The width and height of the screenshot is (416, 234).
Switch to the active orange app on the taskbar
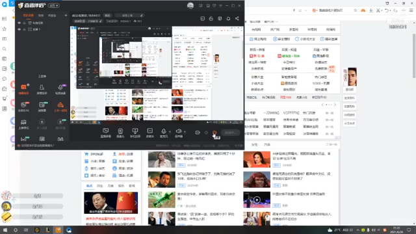(x=58, y=230)
